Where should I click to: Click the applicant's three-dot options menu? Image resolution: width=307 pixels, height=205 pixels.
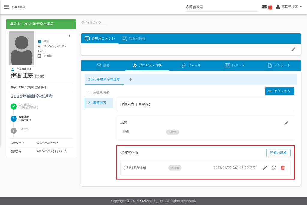pyautogui.click(x=69, y=35)
